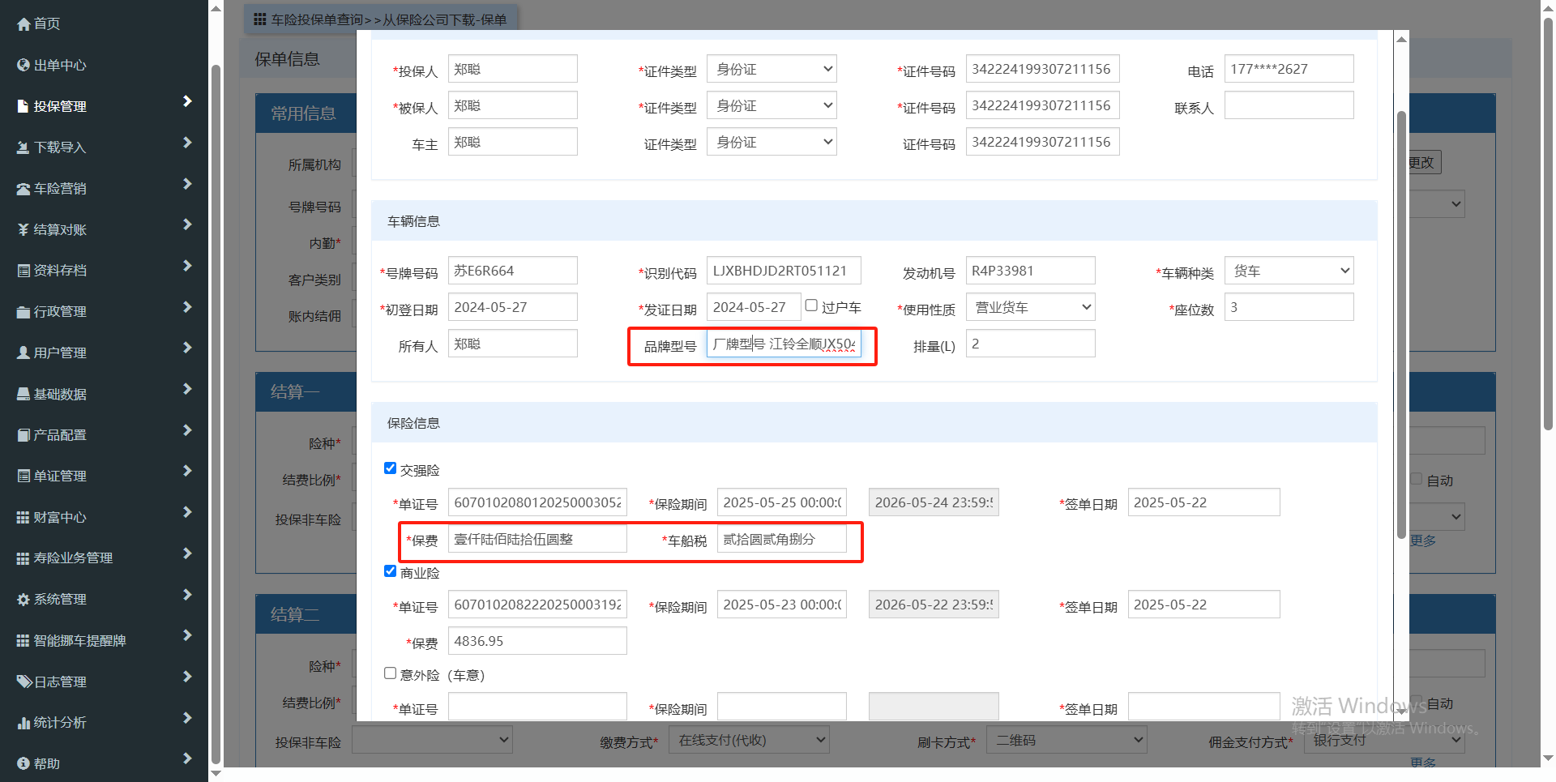Screen dimensions: 1556x782
Task: Expand the 智能挪车提醒牌 menu chevron
Action: 187,636
